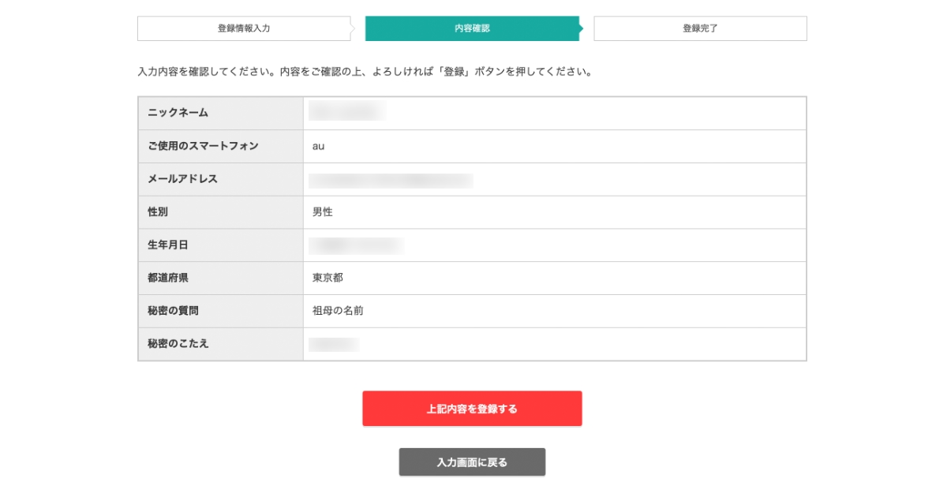The image size is (947, 497).
Task: Click the blurred birthdate value
Action: [x=356, y=245]
